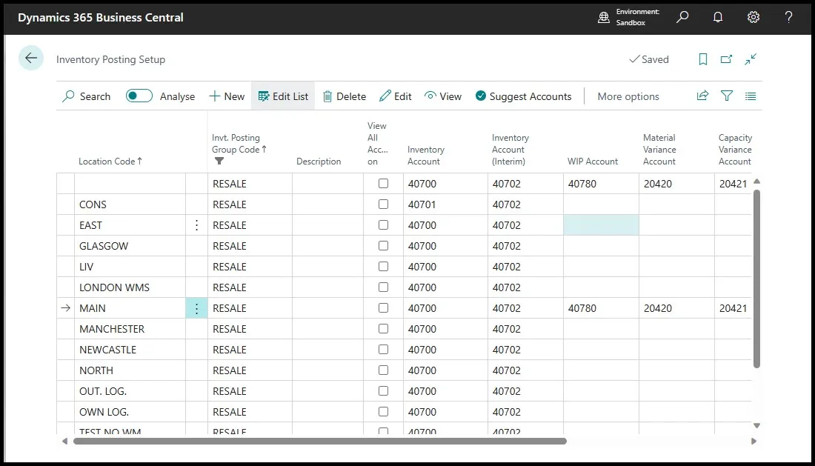Open More options

628,96
